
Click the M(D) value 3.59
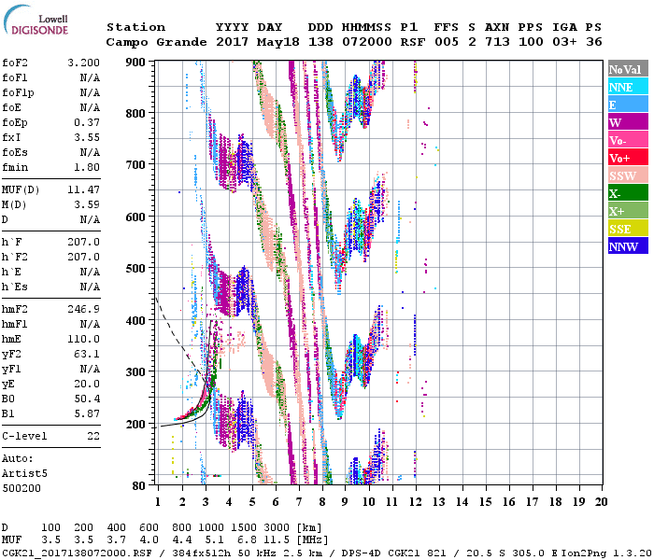pyautogui.click(x=87, y=205)
